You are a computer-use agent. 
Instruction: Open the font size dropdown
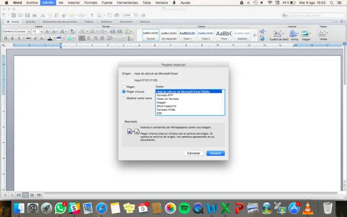pos(41,31)
